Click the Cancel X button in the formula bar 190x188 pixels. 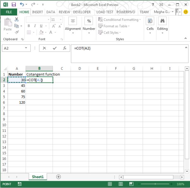[x=44, y=48]
